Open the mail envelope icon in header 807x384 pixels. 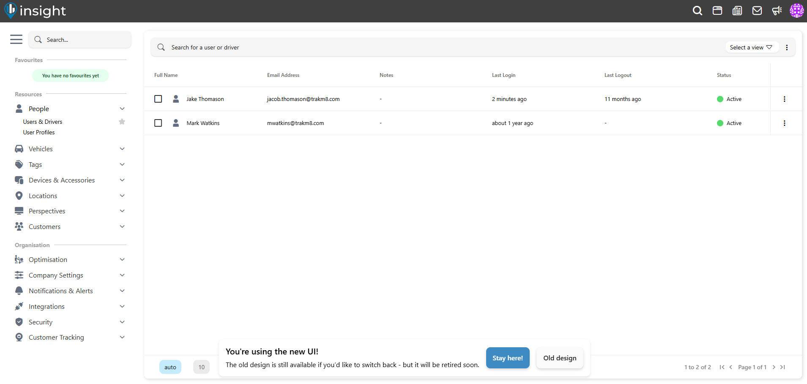click(x=757, y=11)
